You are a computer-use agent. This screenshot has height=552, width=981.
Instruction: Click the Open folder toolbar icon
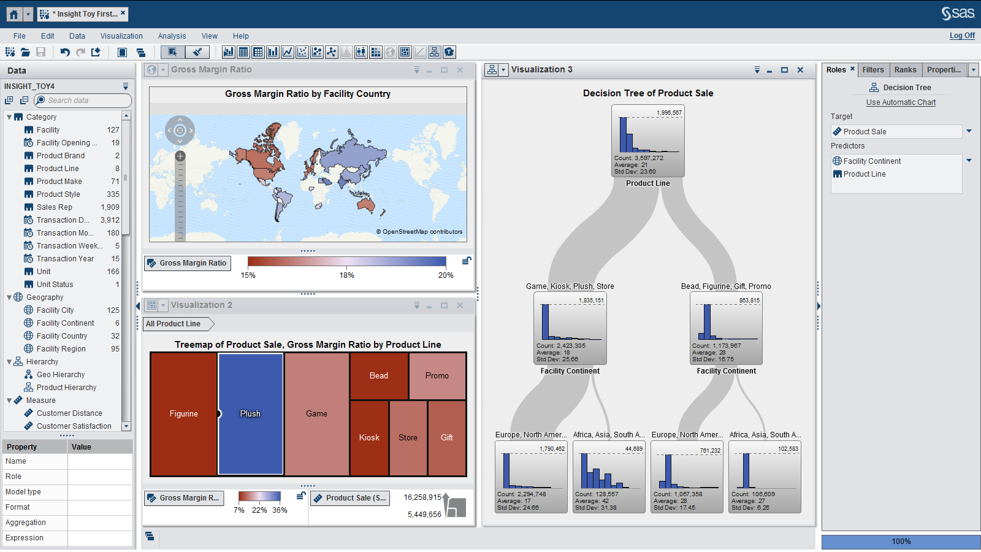click(x=25, y=53)
